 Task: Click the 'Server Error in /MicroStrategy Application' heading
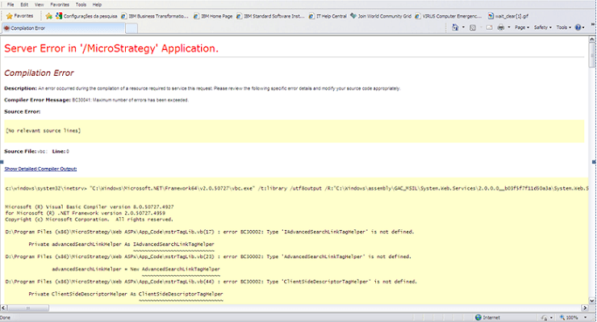(x=111, y=48)
